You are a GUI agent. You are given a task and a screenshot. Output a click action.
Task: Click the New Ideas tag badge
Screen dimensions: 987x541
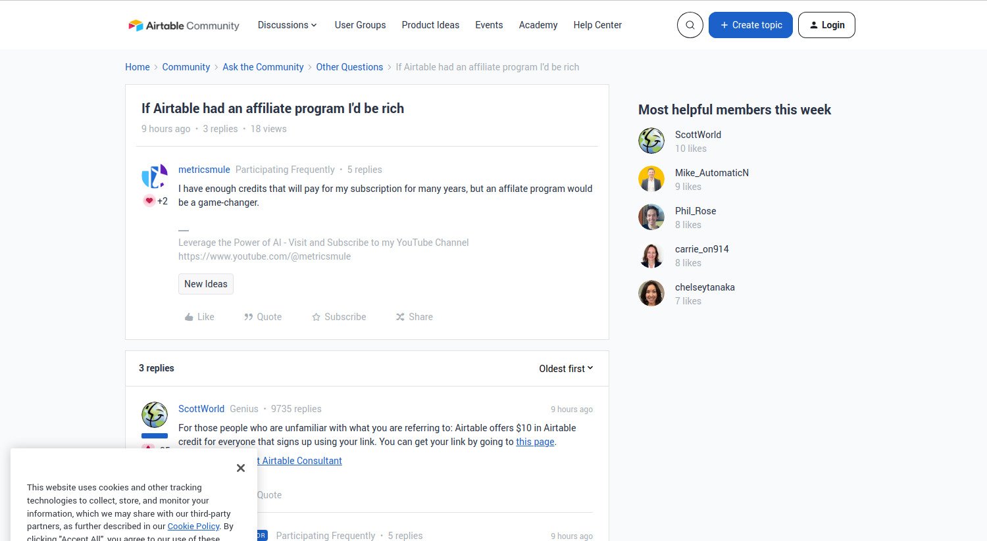pos(205,283)
